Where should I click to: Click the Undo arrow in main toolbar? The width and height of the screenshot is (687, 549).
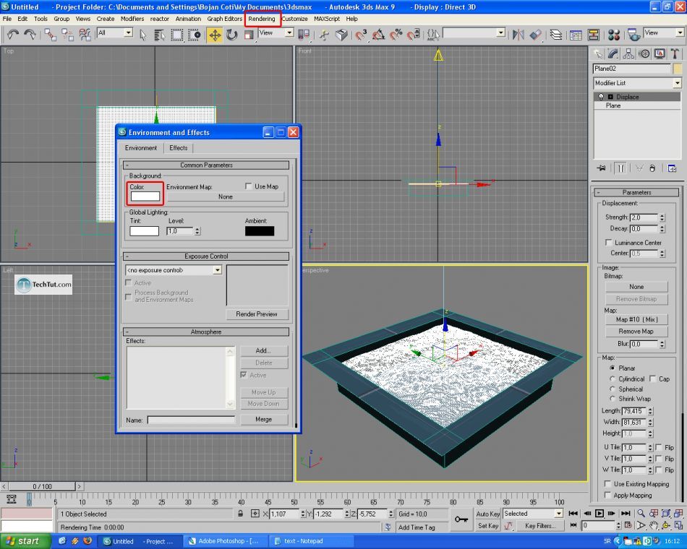[x=13, y=35]
